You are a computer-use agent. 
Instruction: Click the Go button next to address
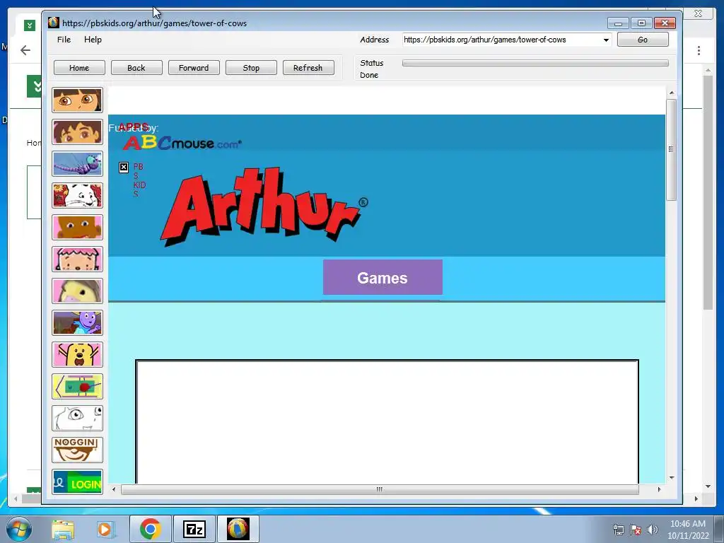tap(643, 40)
